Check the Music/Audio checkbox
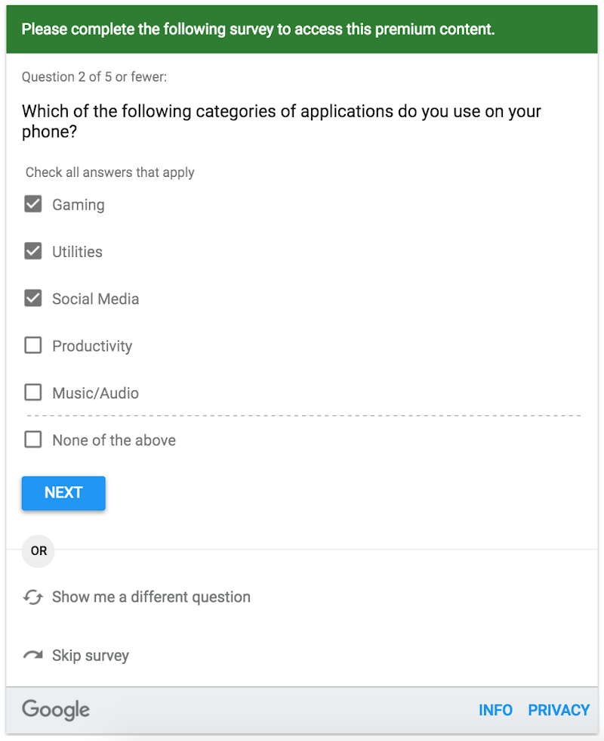Screen dimensions: 604x741 [33, 392]
